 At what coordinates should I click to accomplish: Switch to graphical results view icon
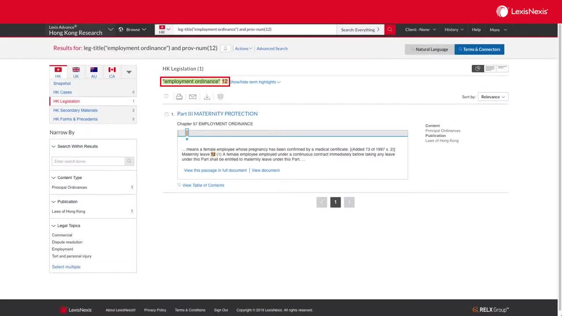click(478, 68)
